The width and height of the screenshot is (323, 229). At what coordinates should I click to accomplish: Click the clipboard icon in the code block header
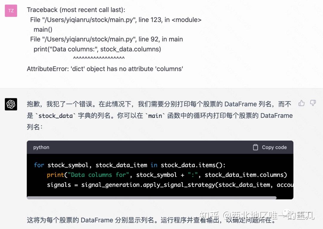tap(255, 147)
